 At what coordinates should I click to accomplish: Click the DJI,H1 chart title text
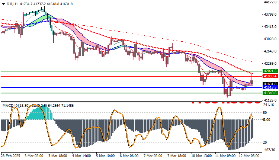[12, 4]
